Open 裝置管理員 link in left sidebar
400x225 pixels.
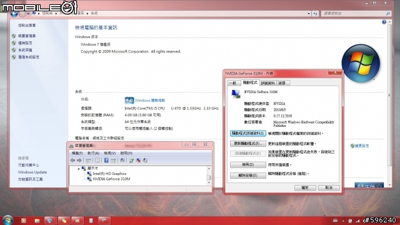(27, 36)
